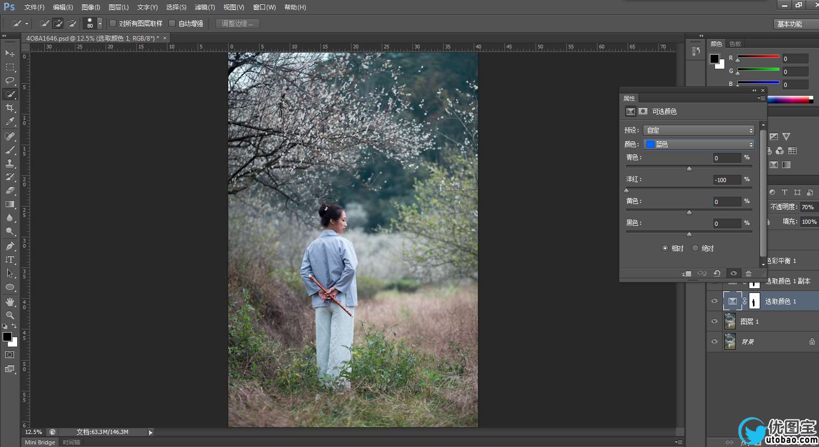This screenshot has height=447, width=819.
Task: Select the Pen tool
Action: tap(10, 246)
